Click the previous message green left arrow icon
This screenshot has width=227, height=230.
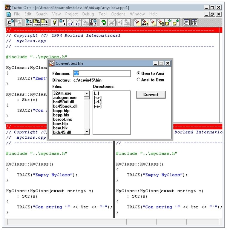click(x=168, y=22)
